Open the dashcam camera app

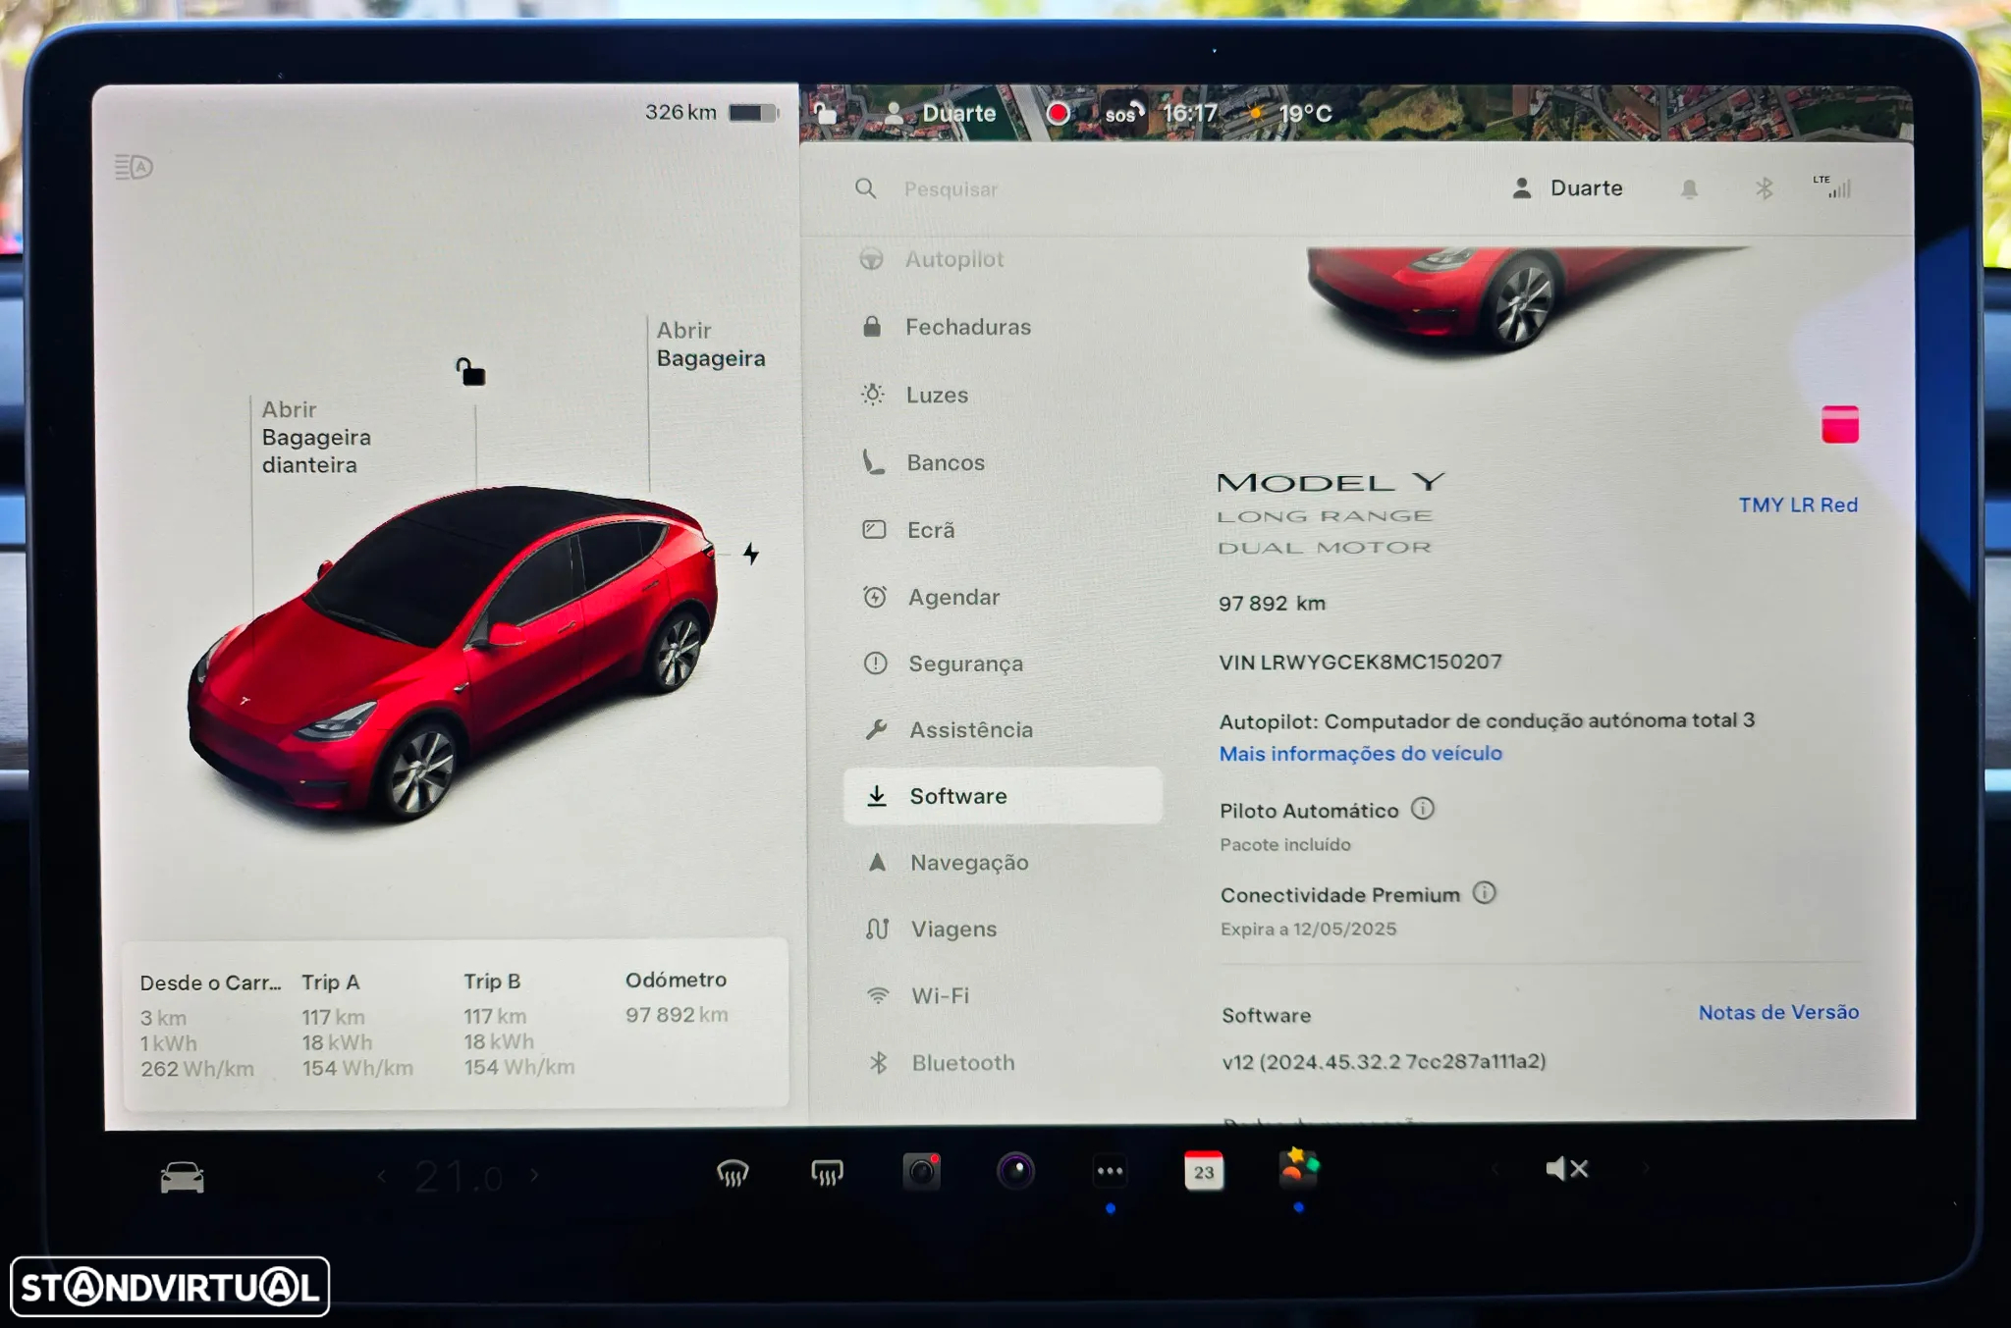921,1171
